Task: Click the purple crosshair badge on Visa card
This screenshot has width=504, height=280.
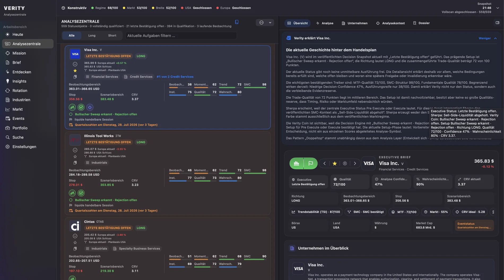Action: pos(90,107)
